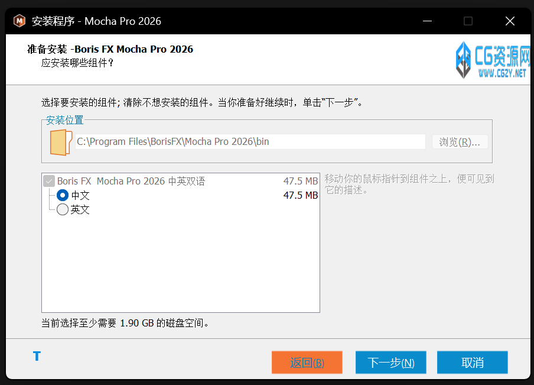Select the 中文 language option
The image size is (534, 385).
(62, 195)
